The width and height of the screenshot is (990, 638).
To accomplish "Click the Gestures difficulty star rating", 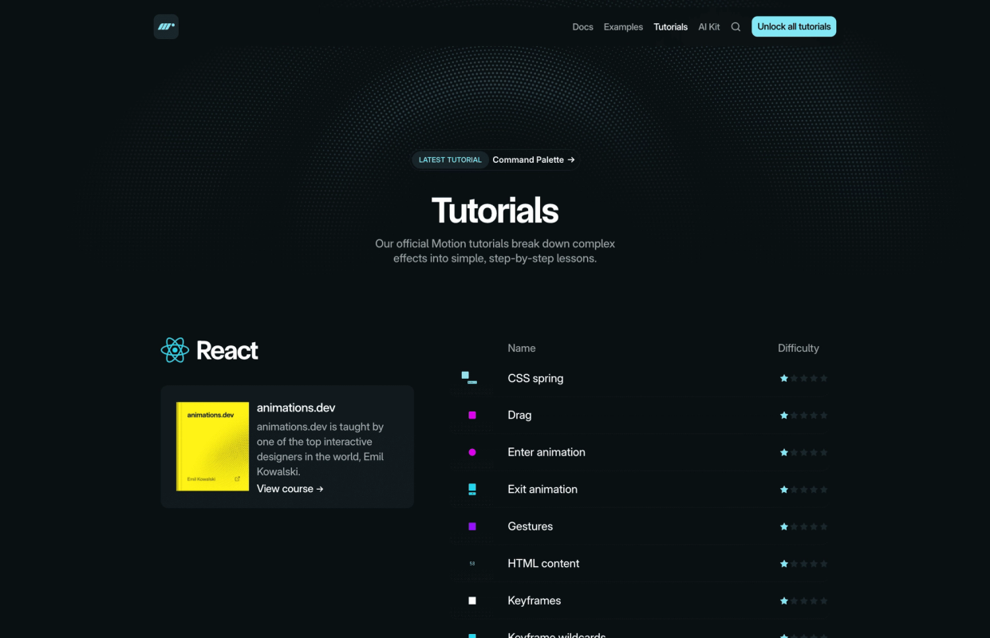I will click(x=803, y=526).
